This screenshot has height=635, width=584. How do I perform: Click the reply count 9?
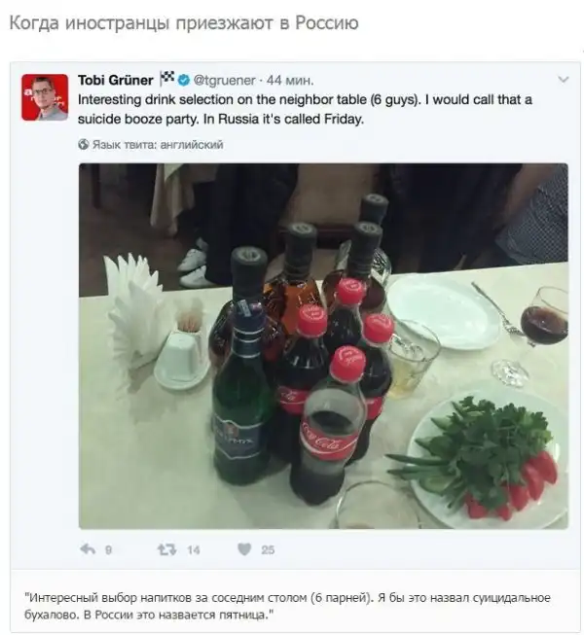coord(107,549)
